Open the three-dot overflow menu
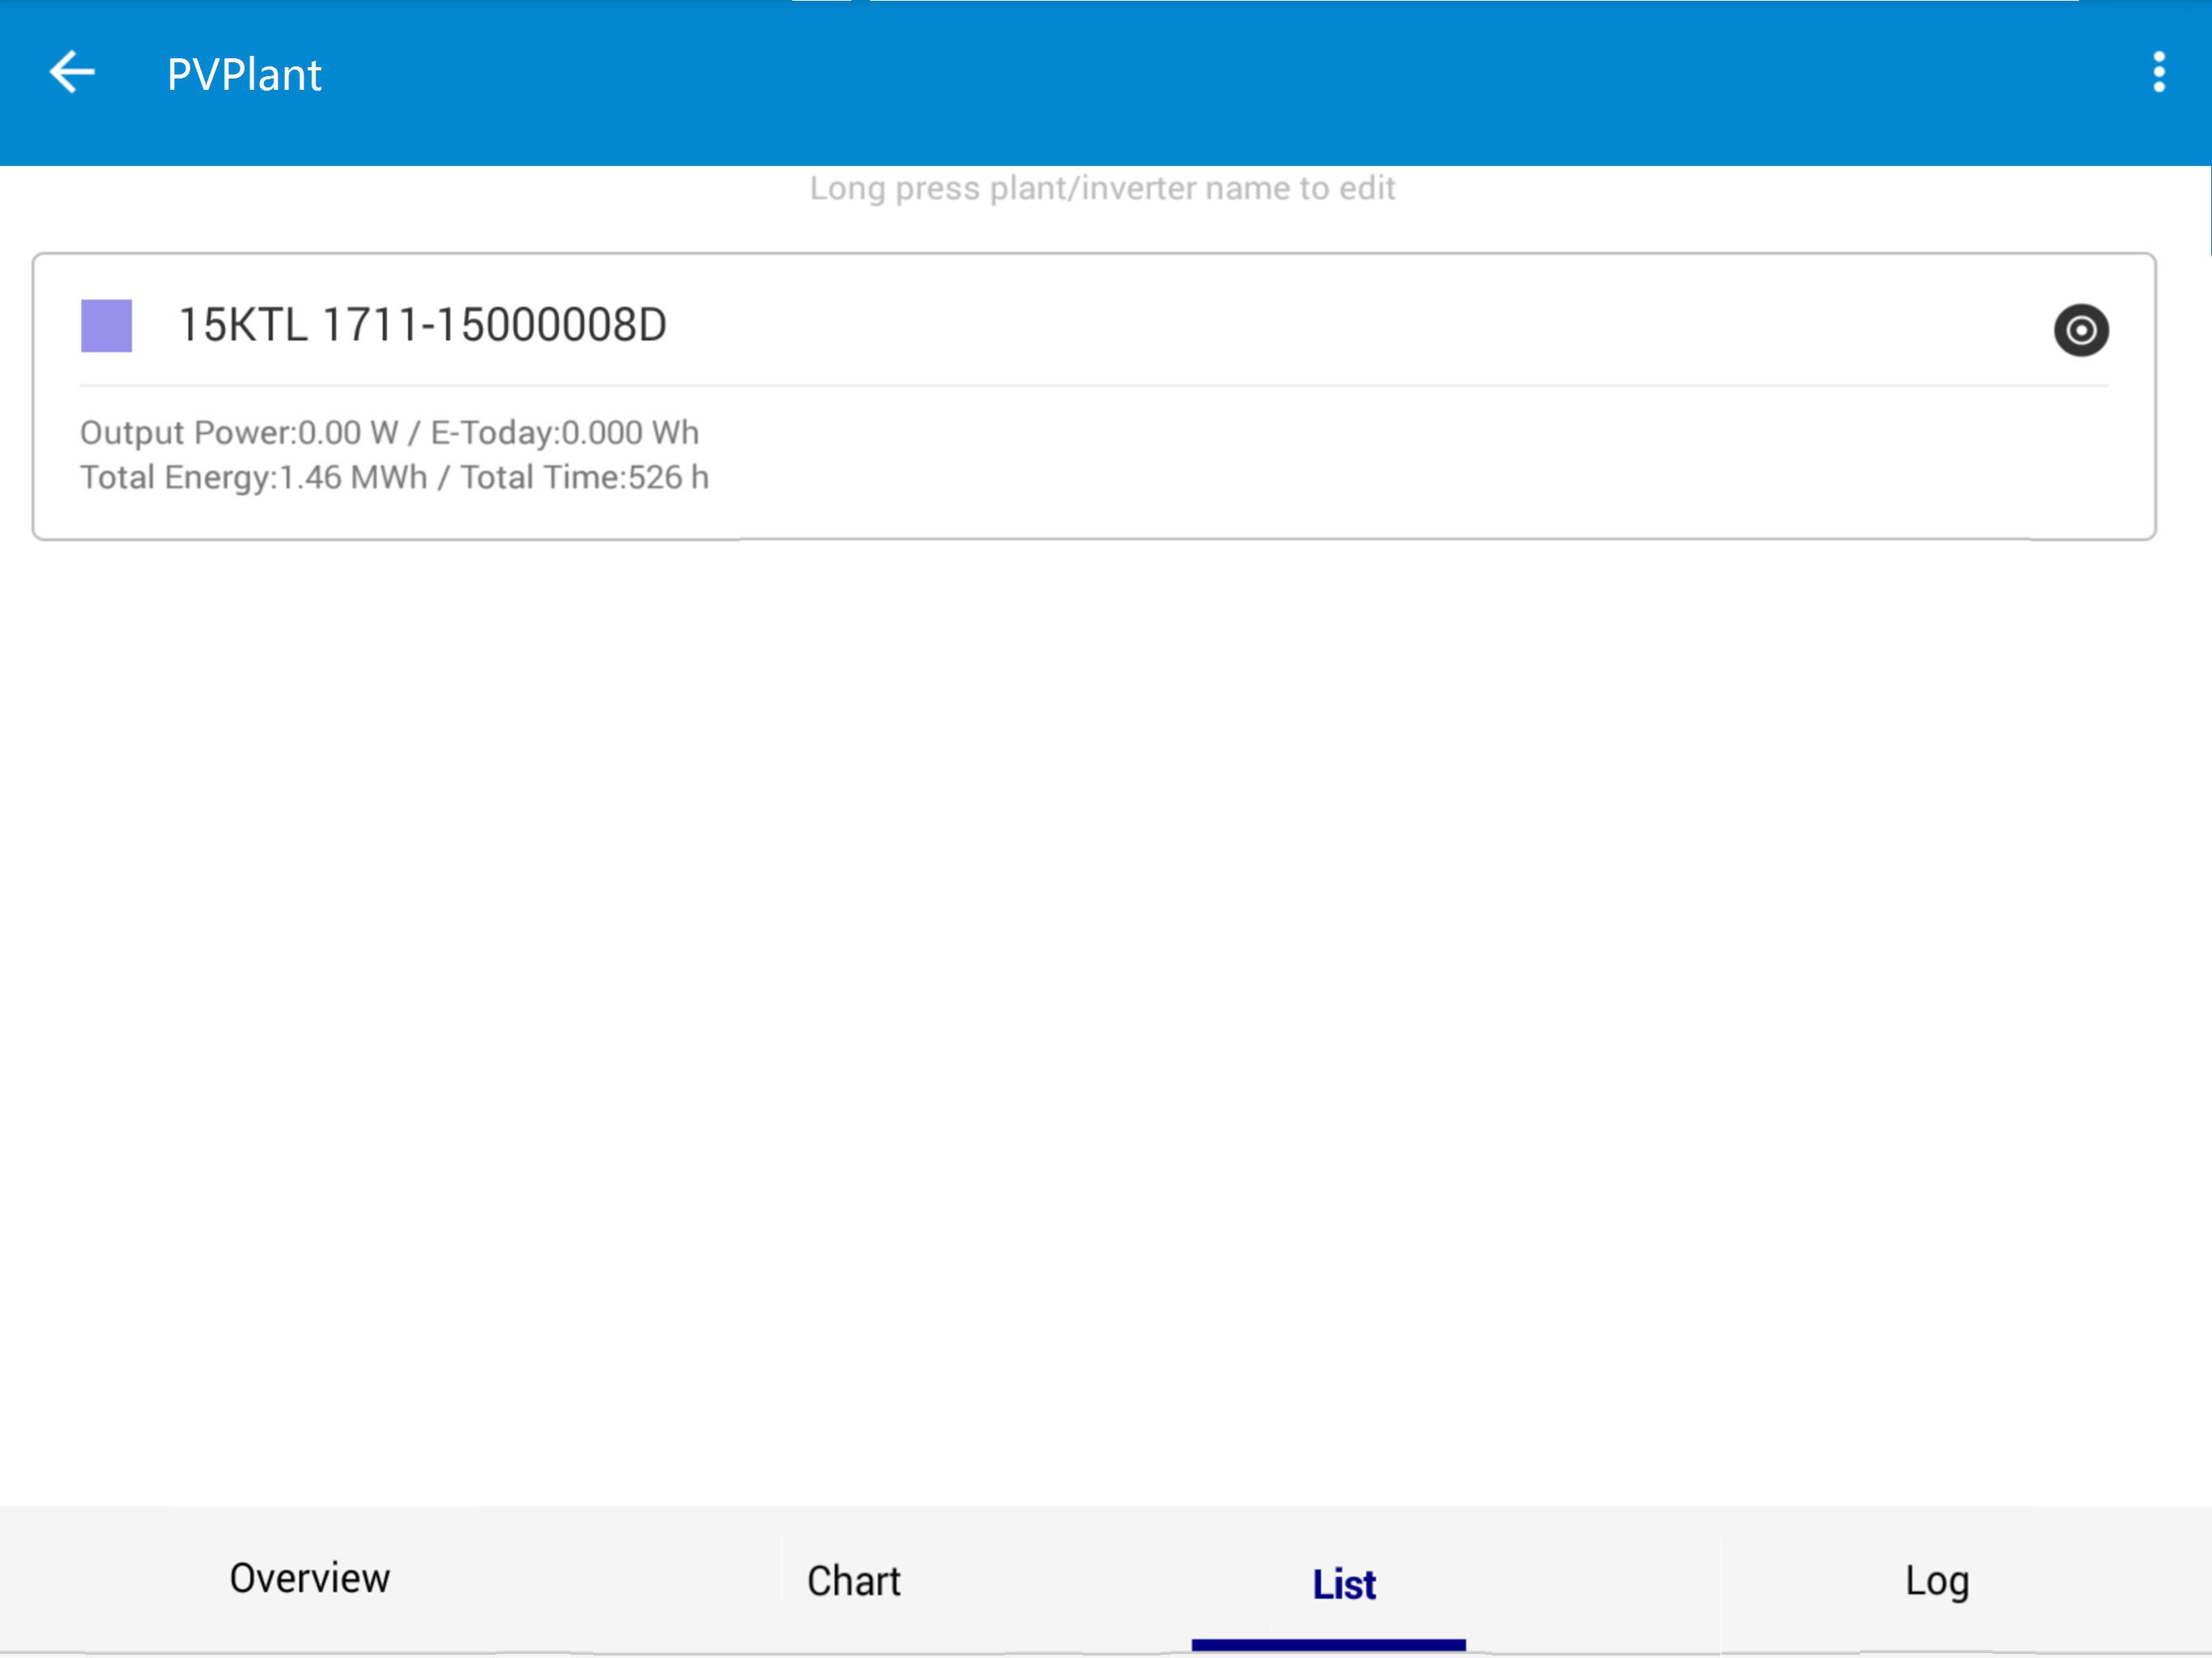 click(x=2159, y=73)
